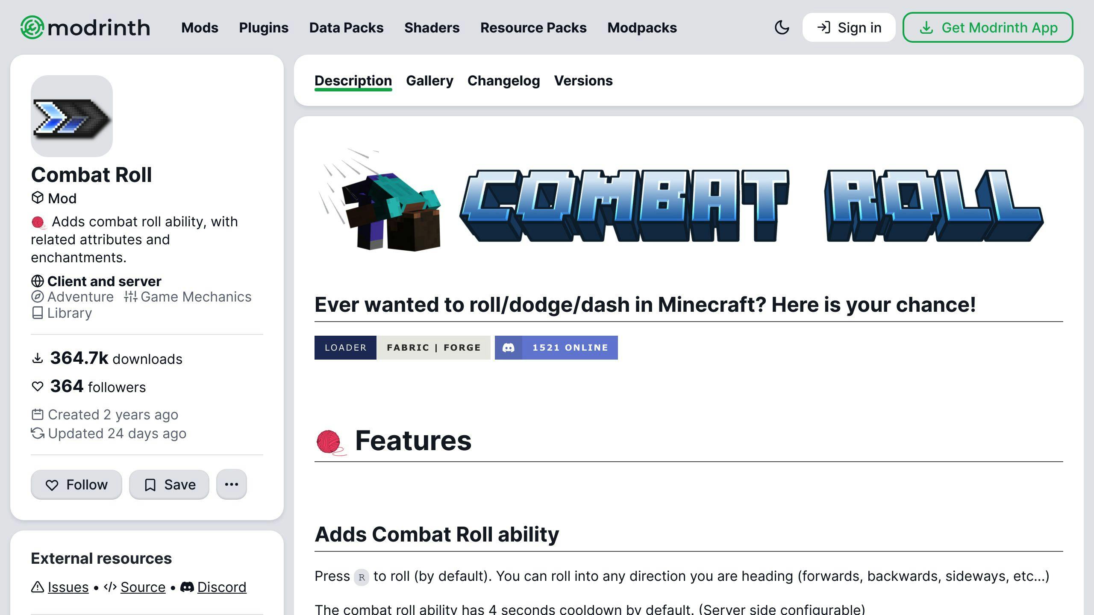The width and height of the screenshot is (1094, 615).
Task: Click the downloads arrow icon
Action: coord(38,358)
